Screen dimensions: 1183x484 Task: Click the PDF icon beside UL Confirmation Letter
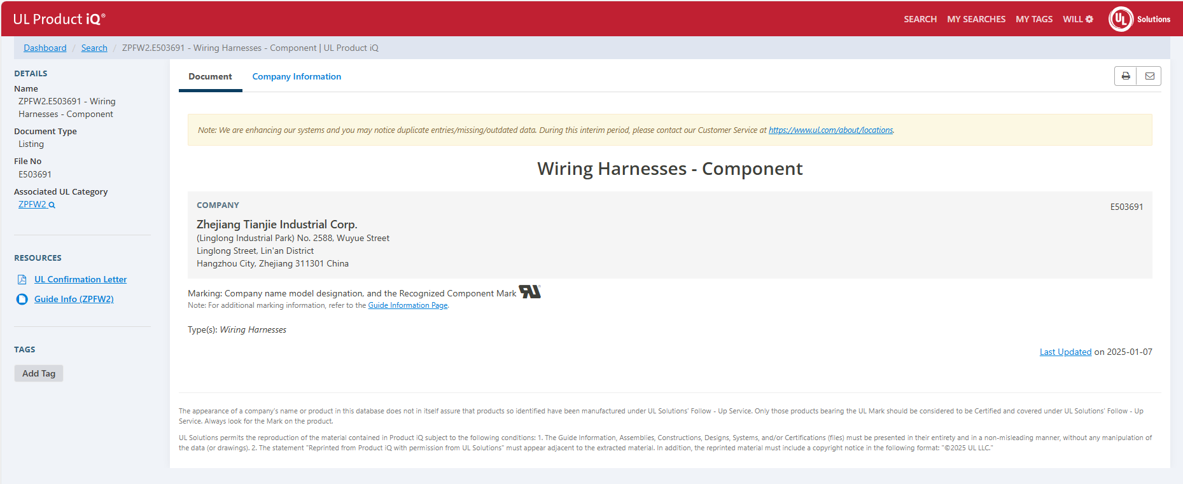coord(22,280)
